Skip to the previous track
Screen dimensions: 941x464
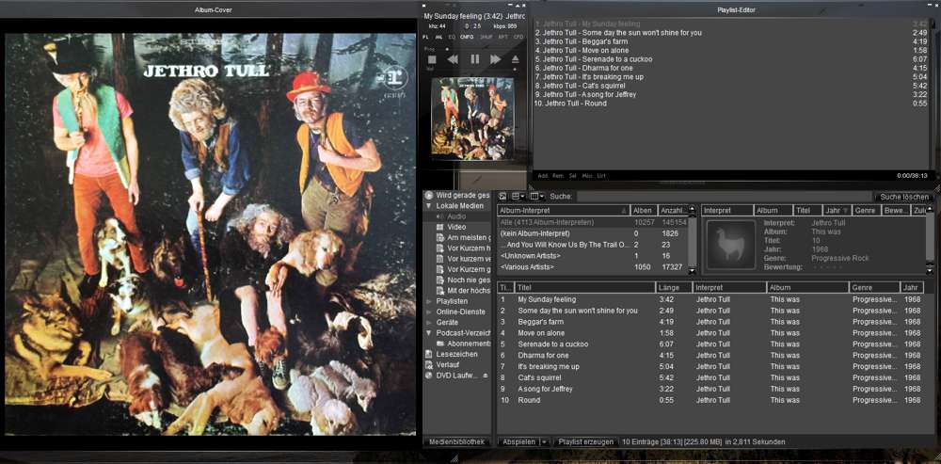[453, 59]
